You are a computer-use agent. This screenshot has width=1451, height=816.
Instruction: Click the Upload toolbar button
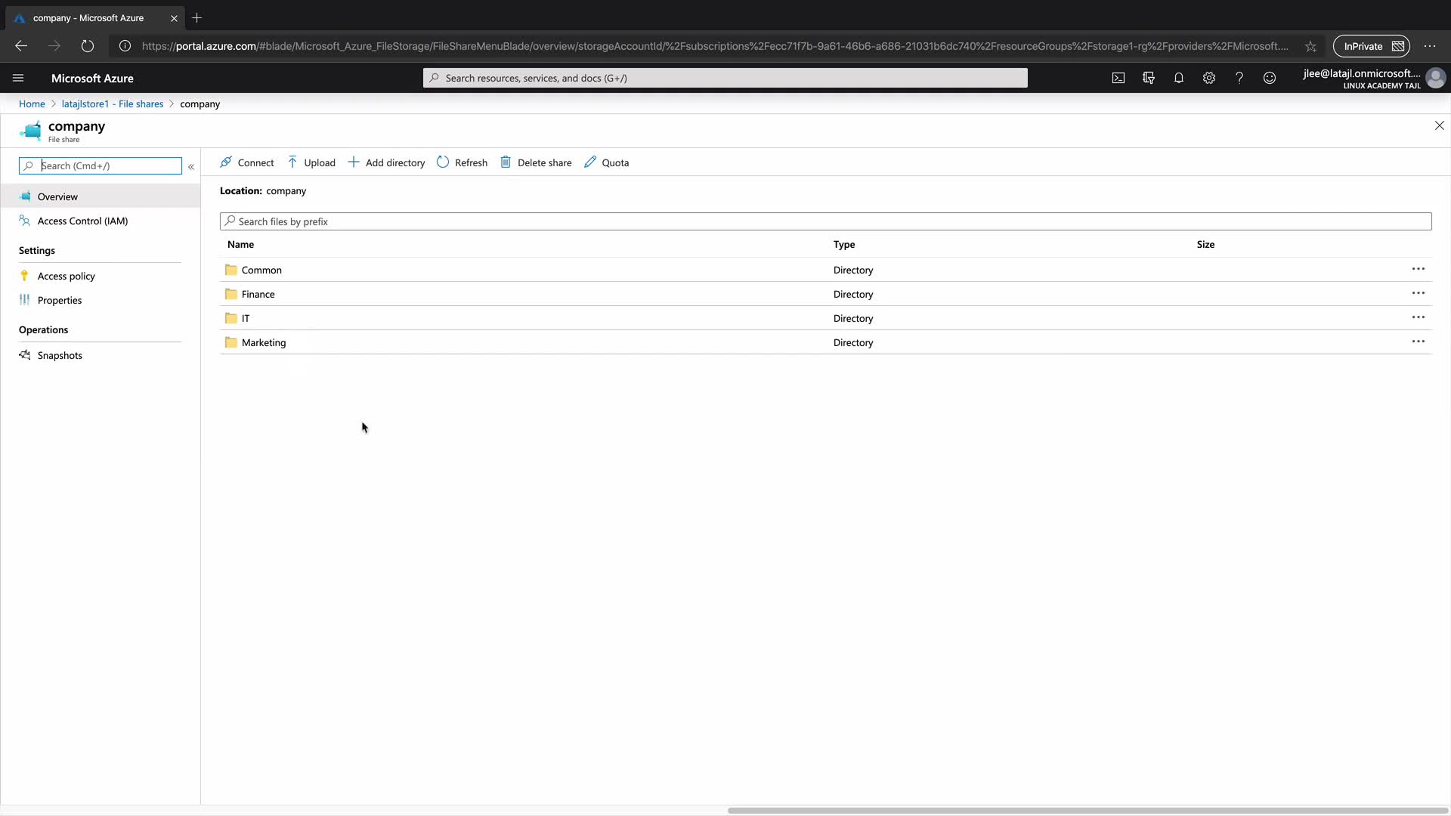[311, 162]
